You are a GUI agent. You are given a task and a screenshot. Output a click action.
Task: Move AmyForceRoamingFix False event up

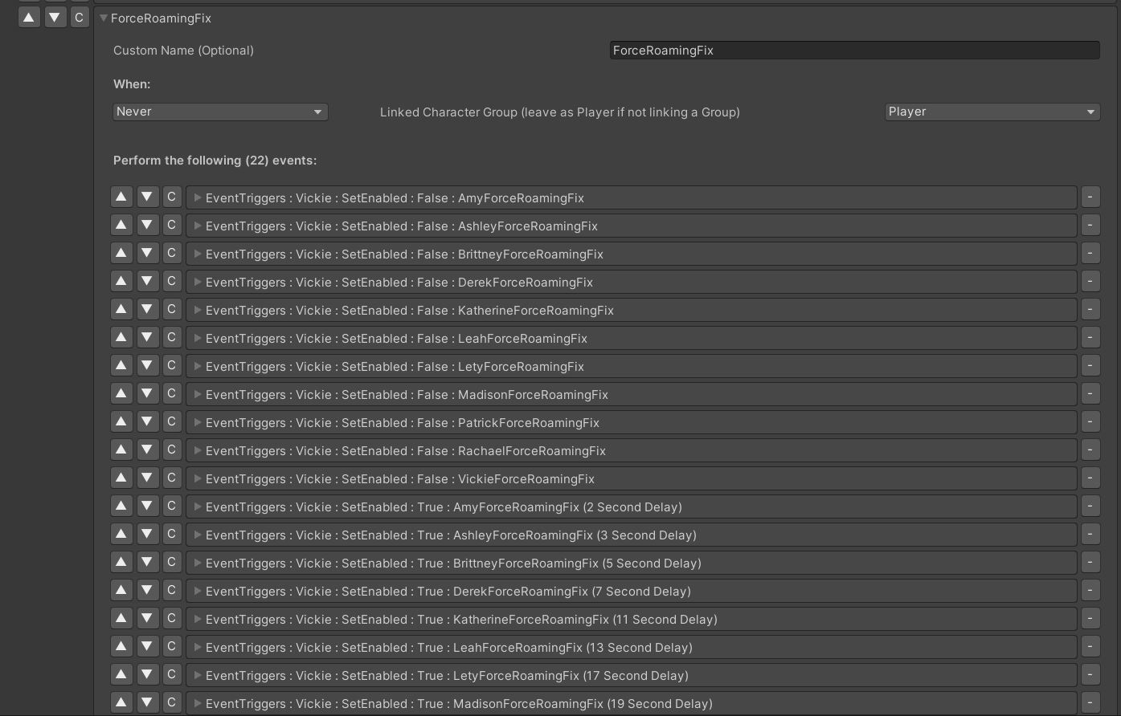click(x=121, y=197)
